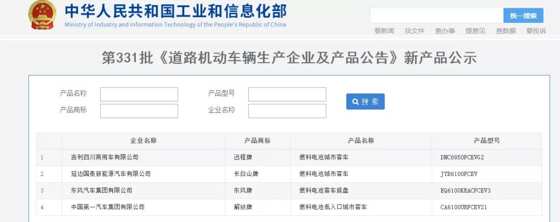Click model CA6100URFCEV21

point(464,208)
